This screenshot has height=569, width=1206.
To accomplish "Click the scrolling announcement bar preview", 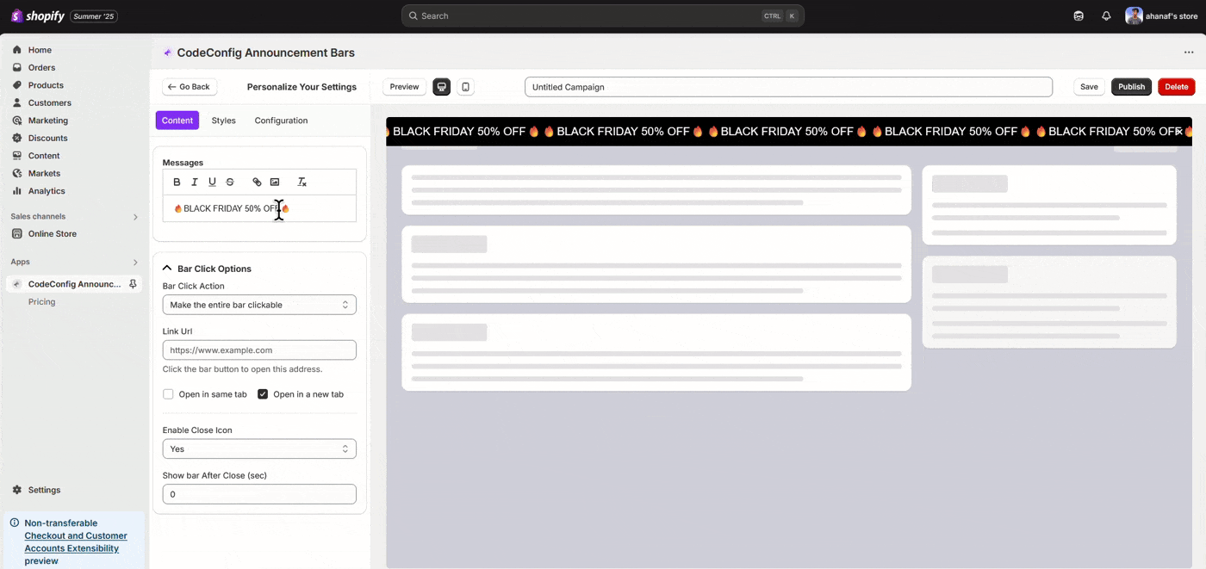I will [789, 132].
